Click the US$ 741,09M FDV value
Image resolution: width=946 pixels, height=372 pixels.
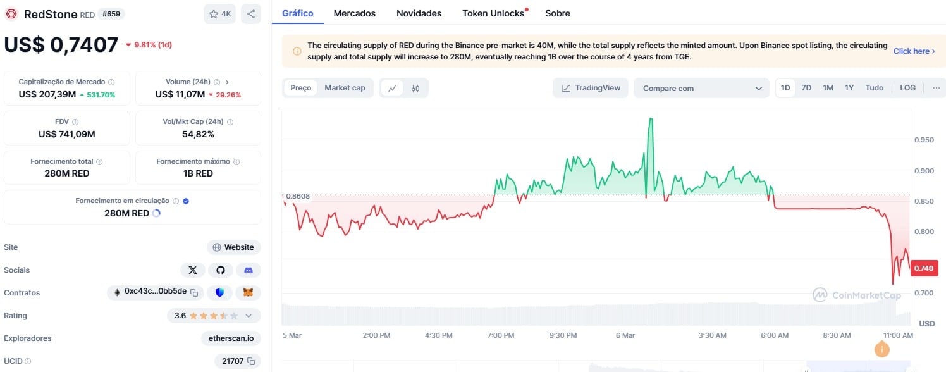(x=67, y=134)
